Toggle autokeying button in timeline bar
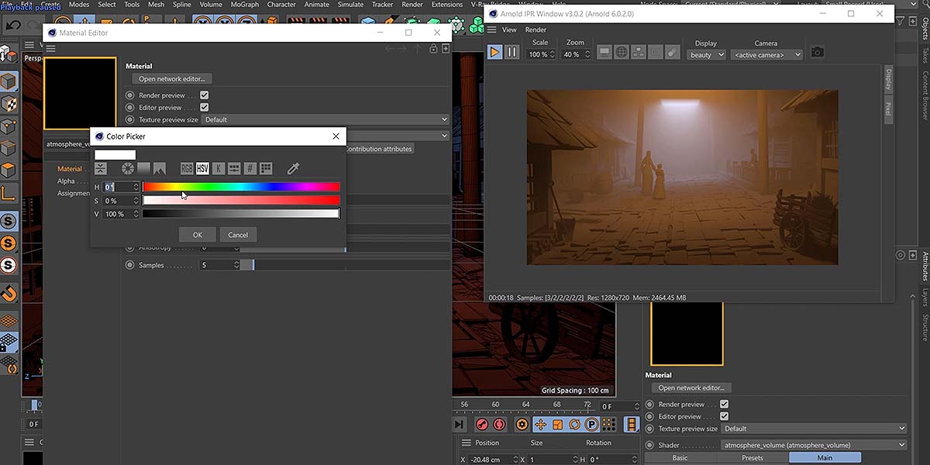The image size is (930, 465). click(x=499, y=425)
